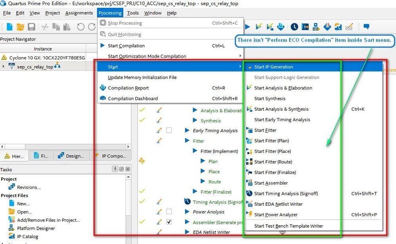Image resolution: width=396 pixels, height=244 pixels.
Task: Expand sep_cs_relay_top hierarchy node
Action: pyautogui.click(x=3, y=67)
